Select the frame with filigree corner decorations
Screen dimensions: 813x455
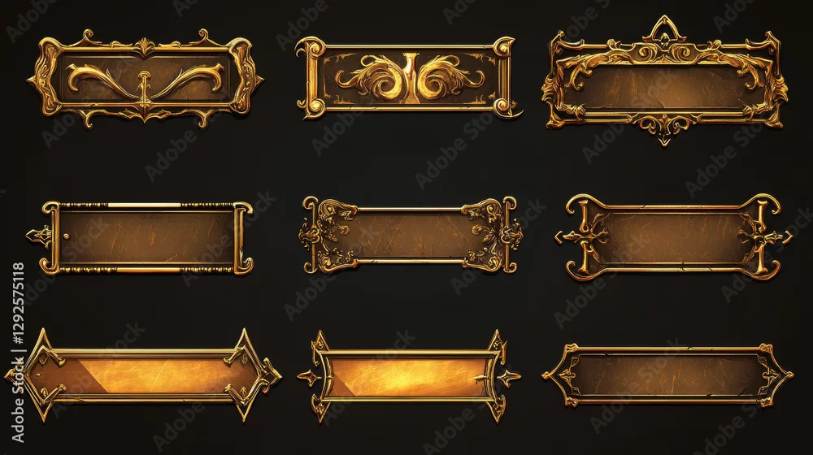[410, 235]
